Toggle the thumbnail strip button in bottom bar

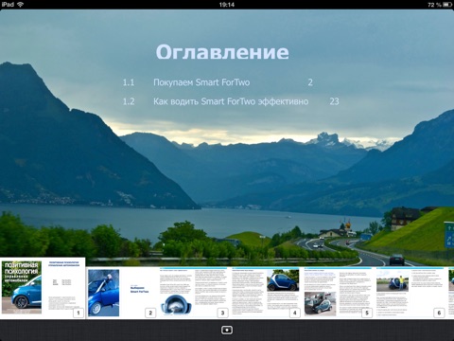point(227,331)
